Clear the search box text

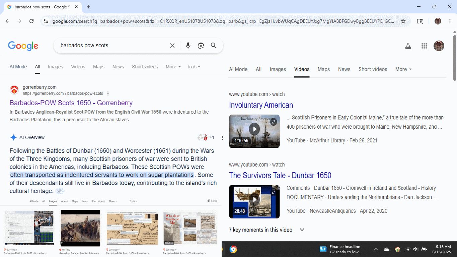tap(172, 46)
